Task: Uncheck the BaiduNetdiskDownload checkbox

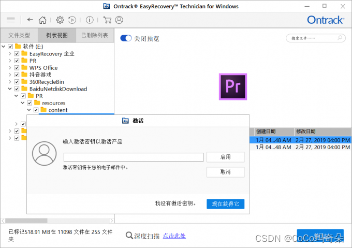Action: click(17, 89)
